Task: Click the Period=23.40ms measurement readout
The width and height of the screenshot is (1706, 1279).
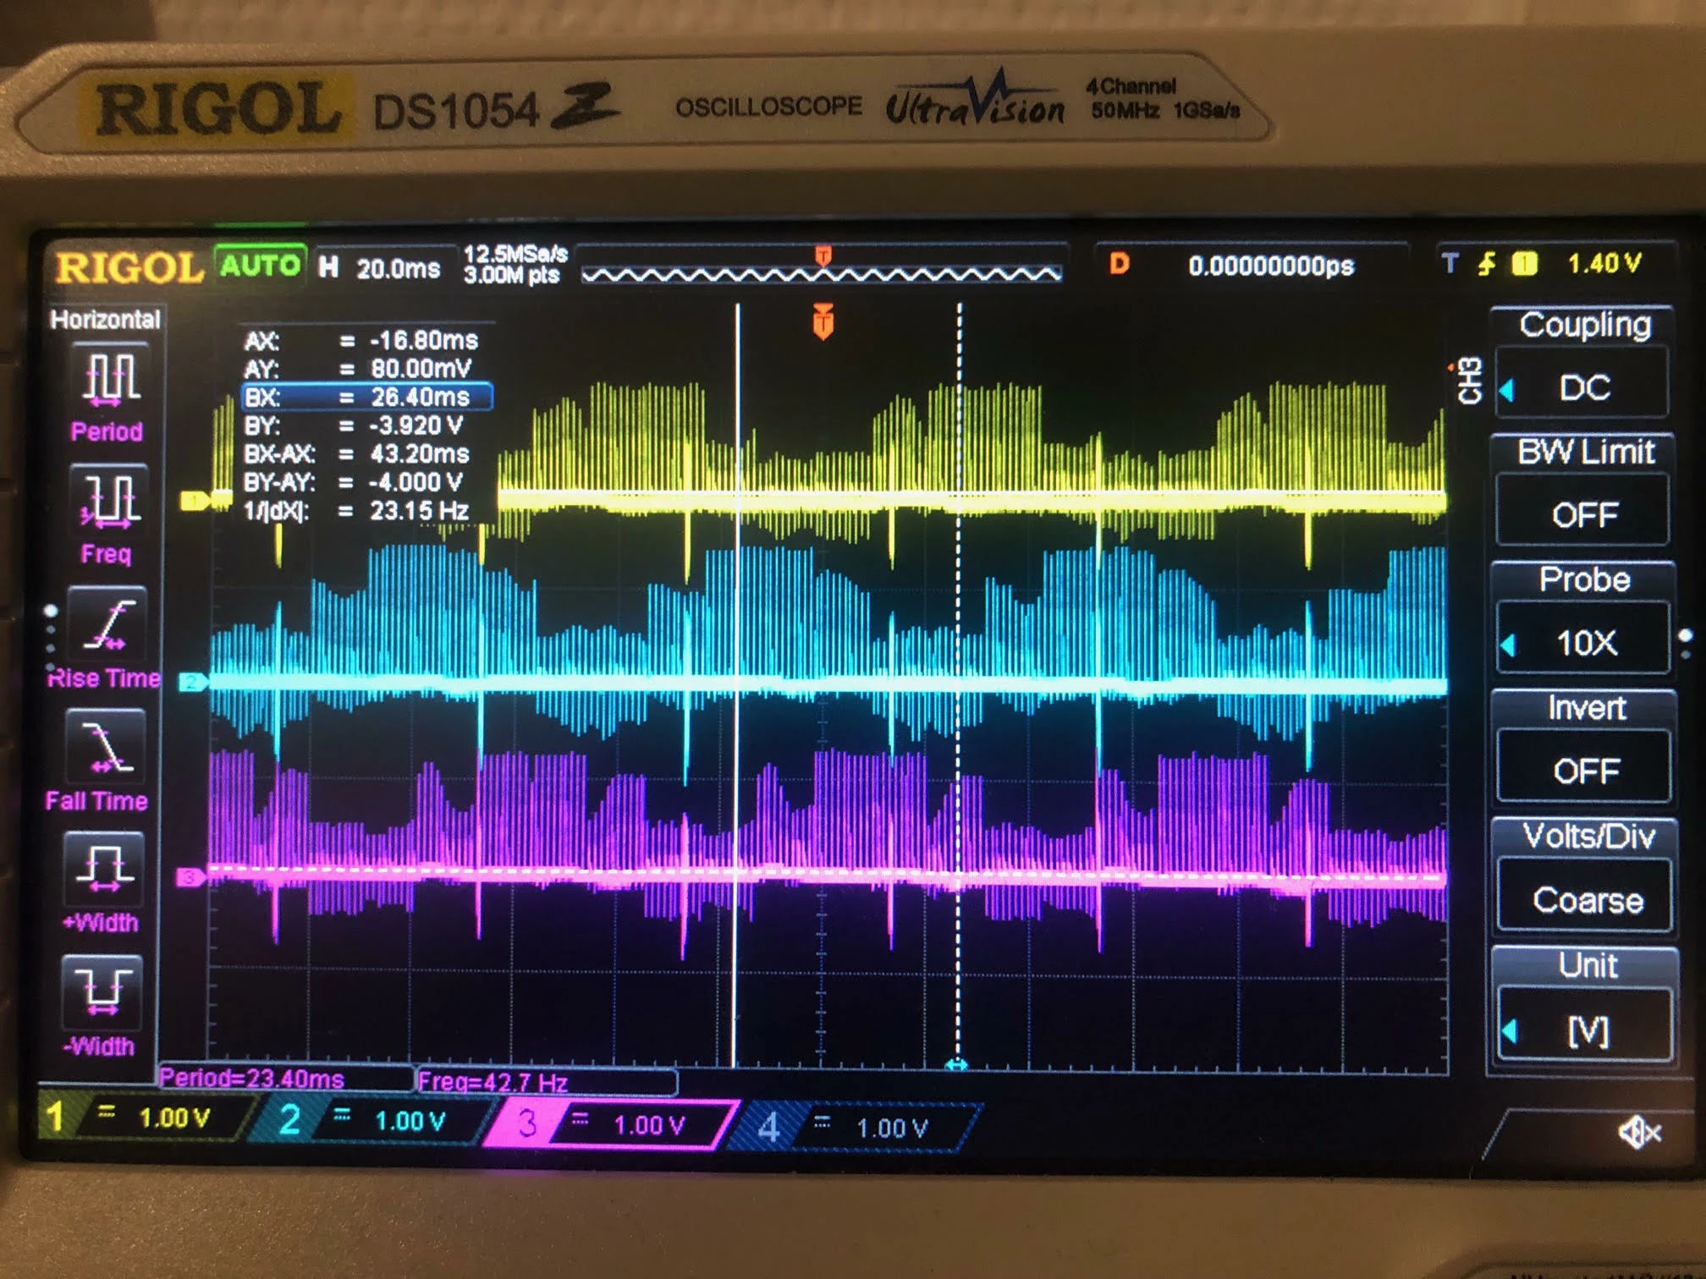Action: [x=285, y=1079]
